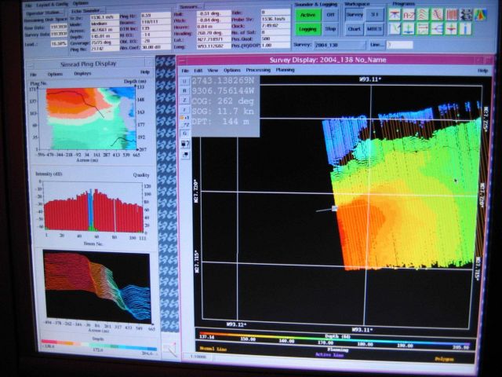Viewport: 502px width, 377px height.
Task: Click the COG: 262 deg readout
Action: click(x=223, y=101)
